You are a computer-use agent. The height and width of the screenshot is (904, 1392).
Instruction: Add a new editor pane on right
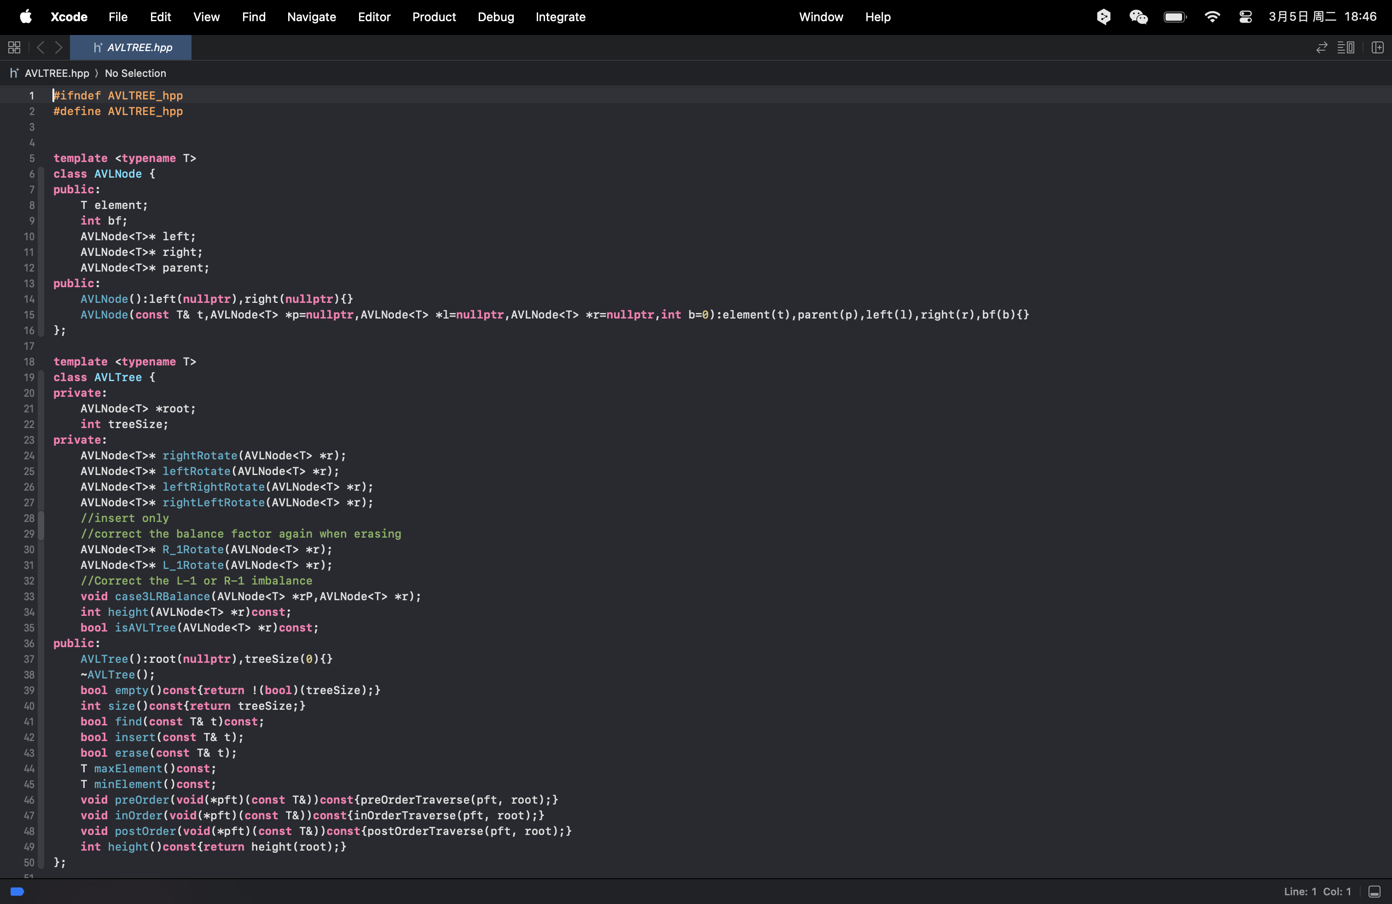click(x=1377, y=47)
